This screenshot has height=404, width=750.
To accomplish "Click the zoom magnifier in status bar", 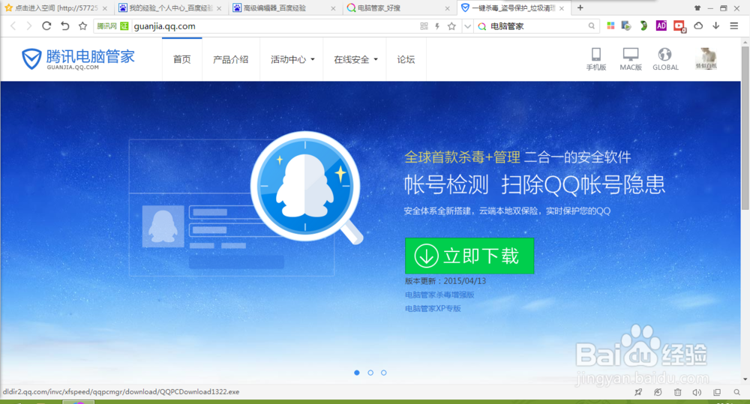I will [737, 392].
